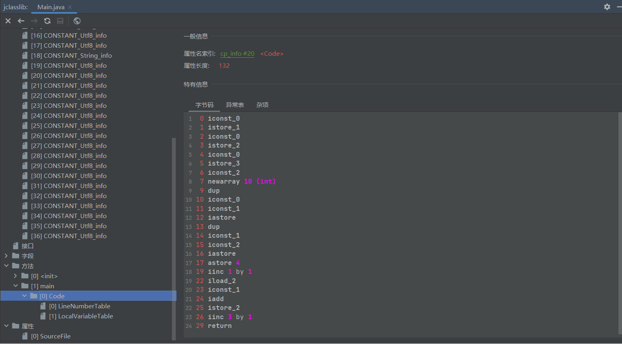Click file icon of 接口
Image resolution: width=622 pixels, height=344 pixels.
tap(16, 246)
